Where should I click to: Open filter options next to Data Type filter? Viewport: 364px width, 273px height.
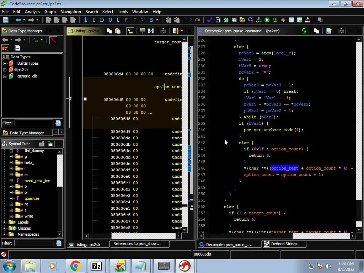pos(58,123)
